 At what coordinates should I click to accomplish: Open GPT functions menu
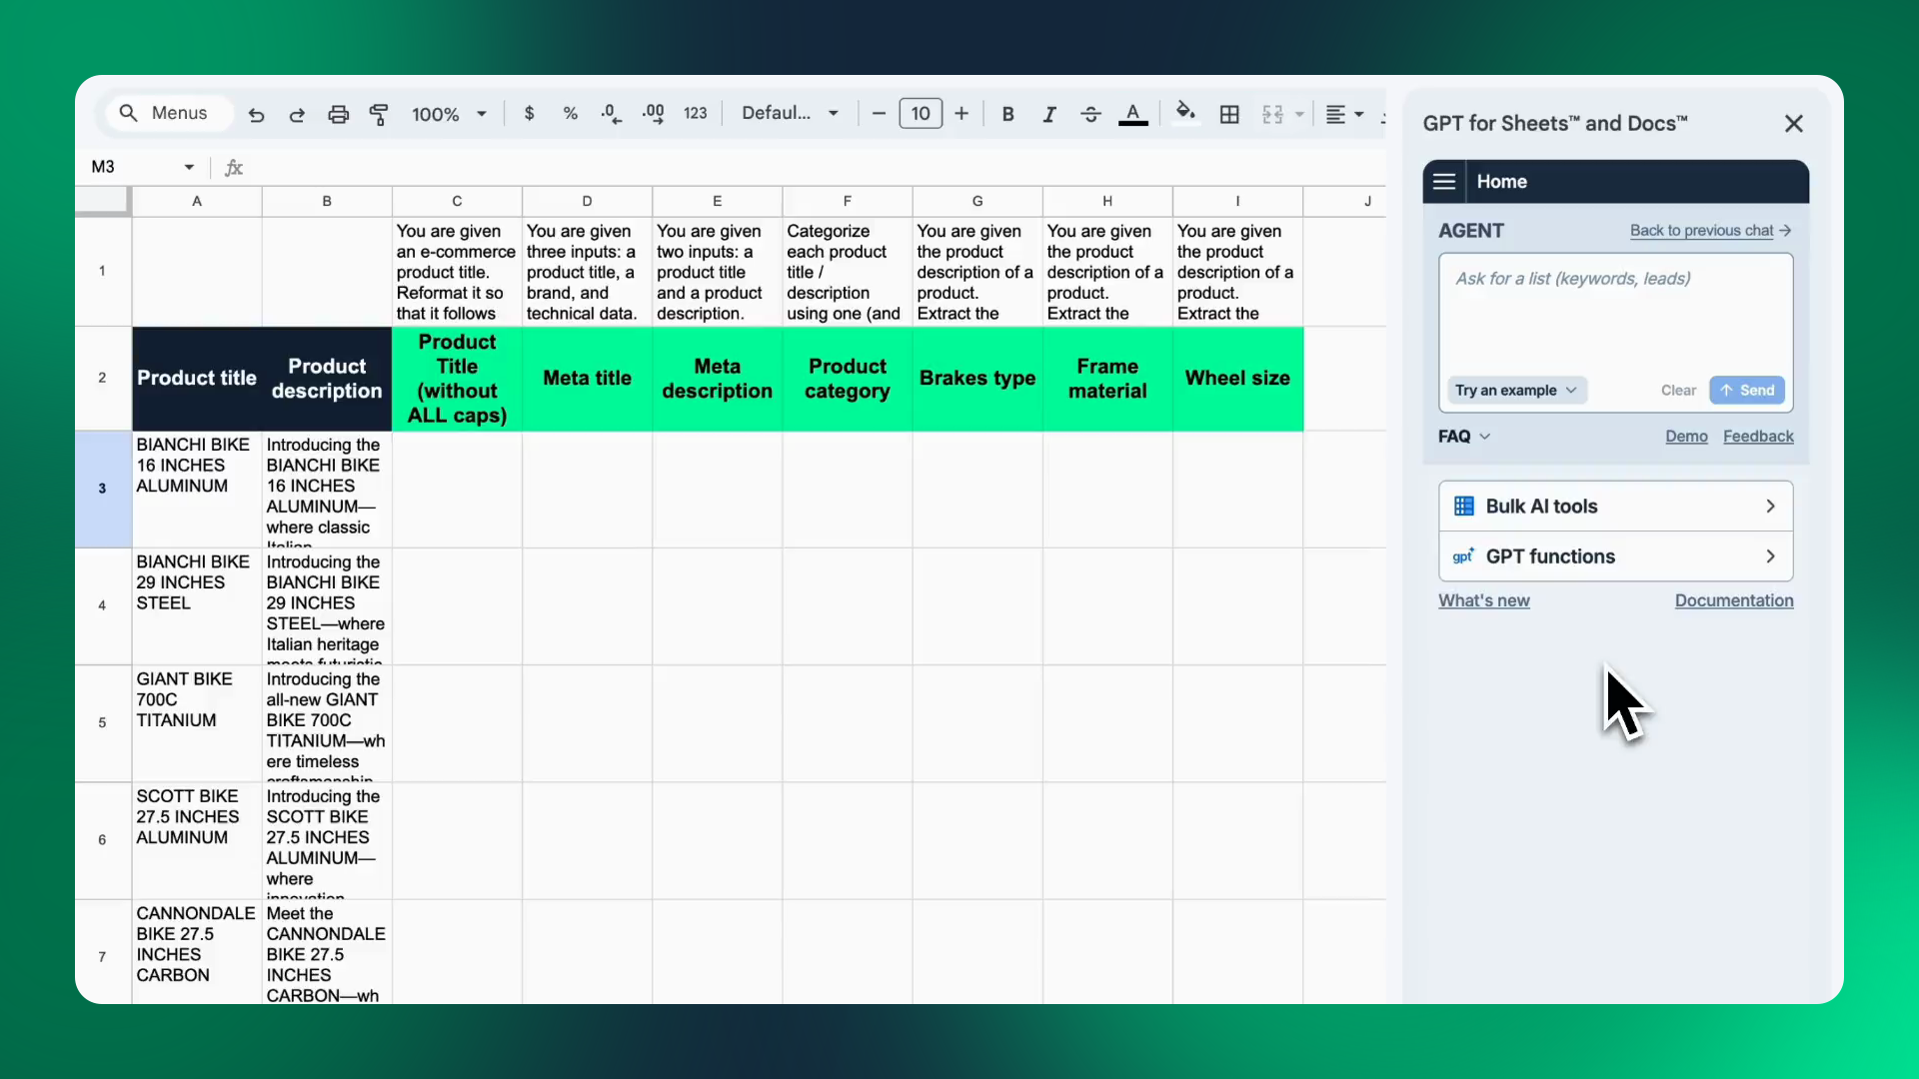(1615, 556)
